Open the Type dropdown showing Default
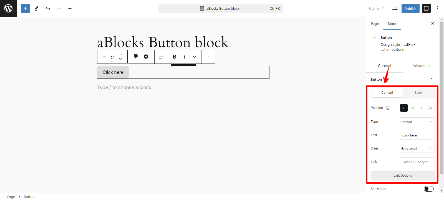The width and height of the screenshot is (444, 200). click(x=417, y=122)
